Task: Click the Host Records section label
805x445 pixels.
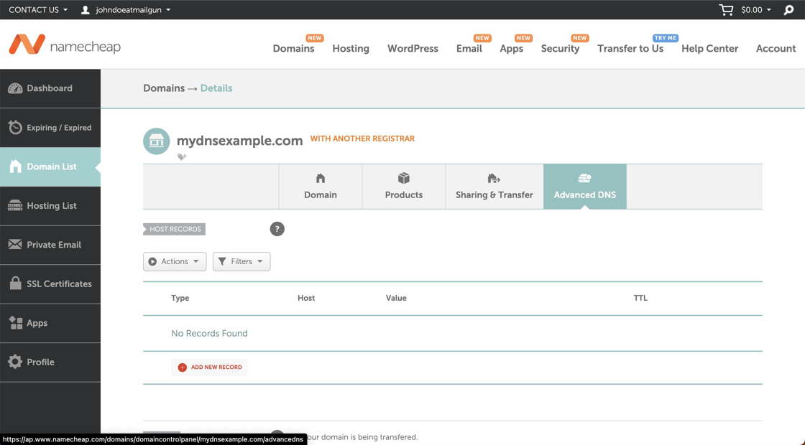Action: coord(175,229)
